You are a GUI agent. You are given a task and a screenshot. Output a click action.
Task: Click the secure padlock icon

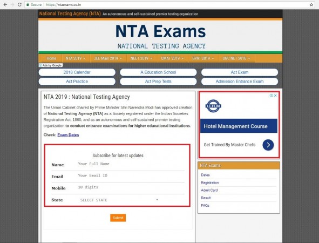[x=28, y=4]
